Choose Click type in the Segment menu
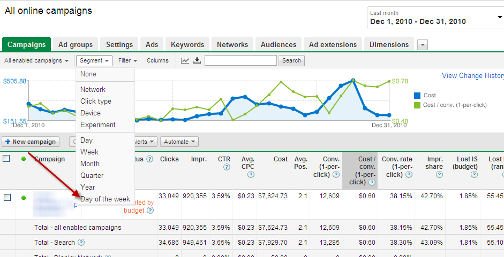 click(105, 102)
